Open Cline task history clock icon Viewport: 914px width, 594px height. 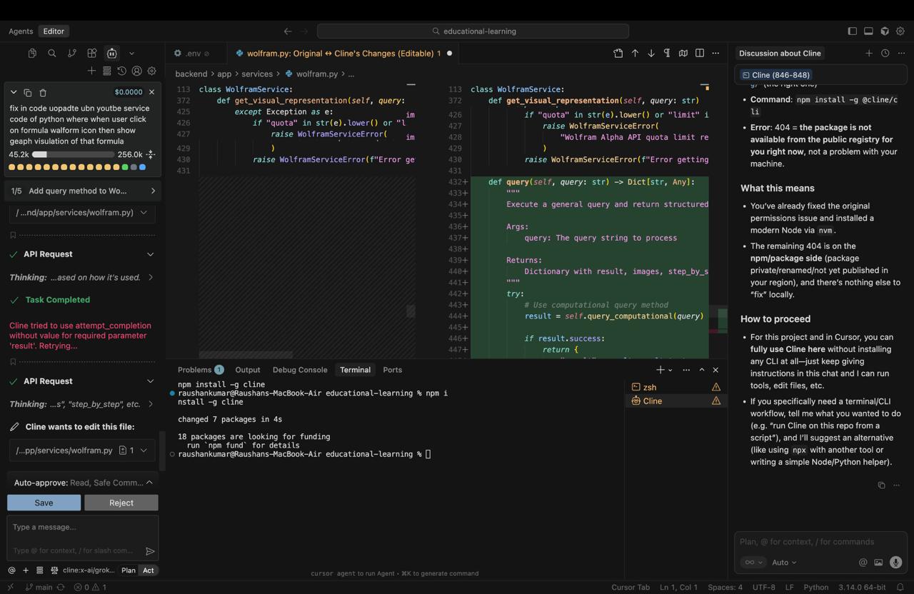(121, 71)
